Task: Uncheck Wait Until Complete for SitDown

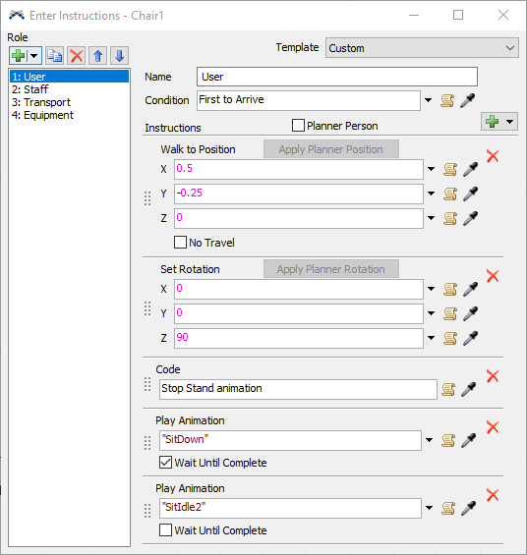Action: pos(165,463)
